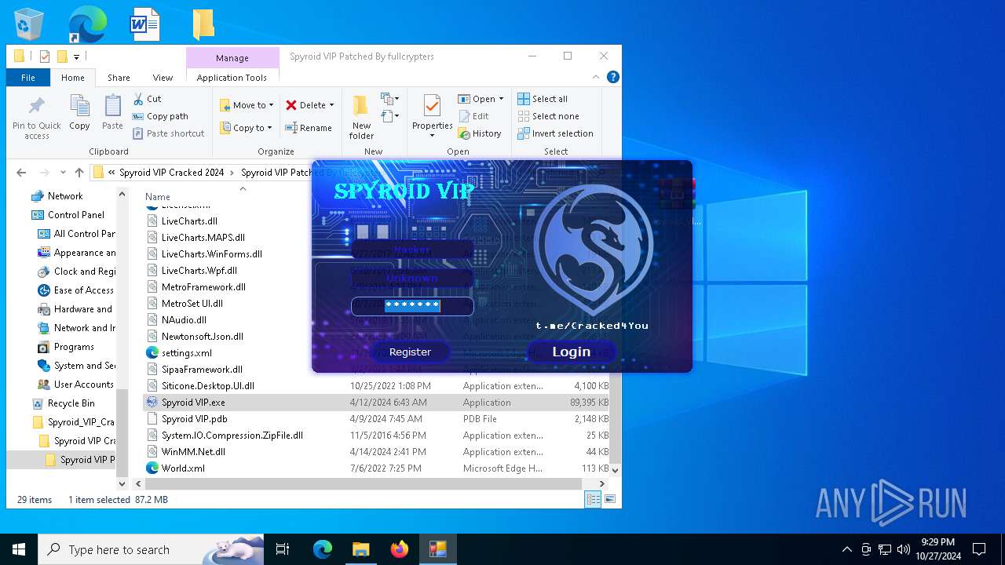Click Paste shortcut in the ribbon
This screenshot has height=565, width=1005.
168,133
